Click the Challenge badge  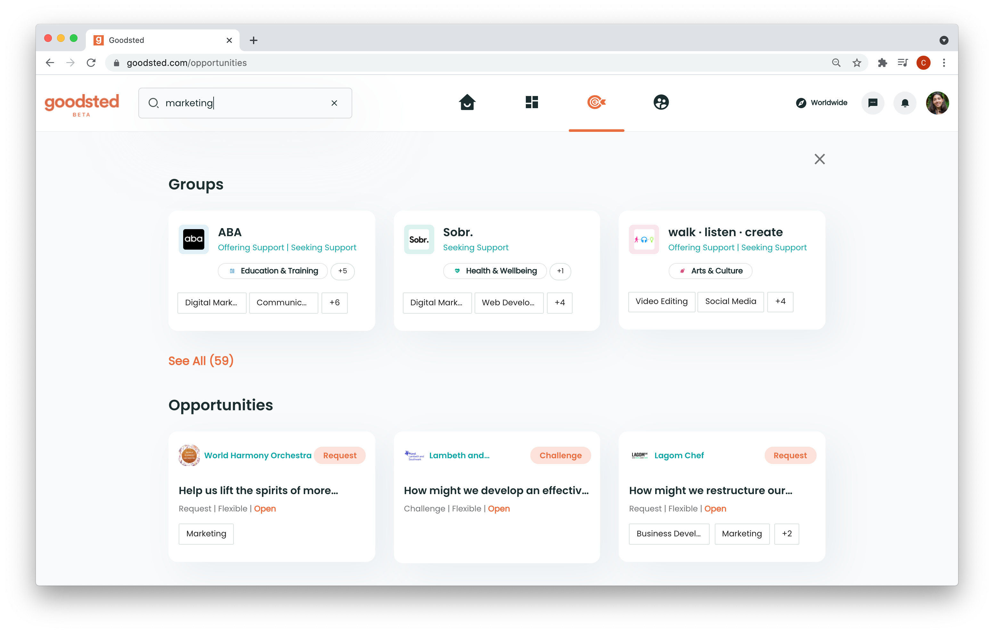(561, 456)
